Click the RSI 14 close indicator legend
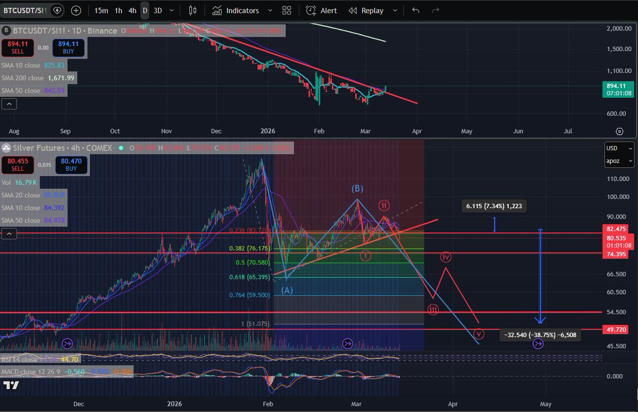Viewport: 638px width, 412px height. tap(39, 359)
